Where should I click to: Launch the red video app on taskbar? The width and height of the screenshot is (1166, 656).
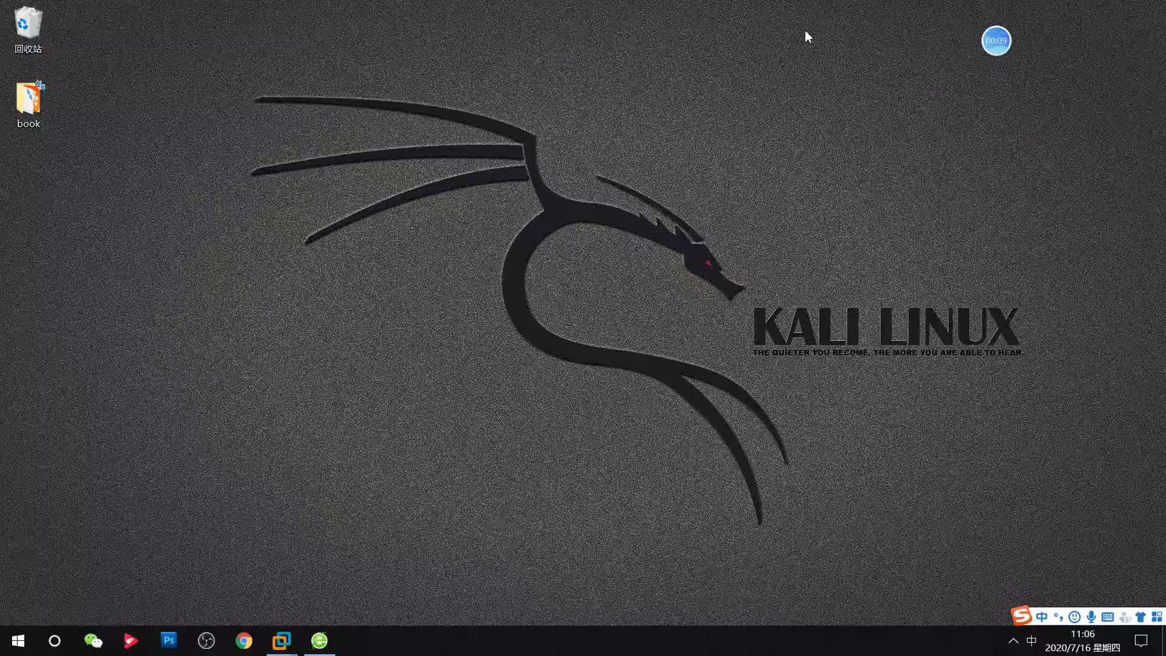(130, 640)
